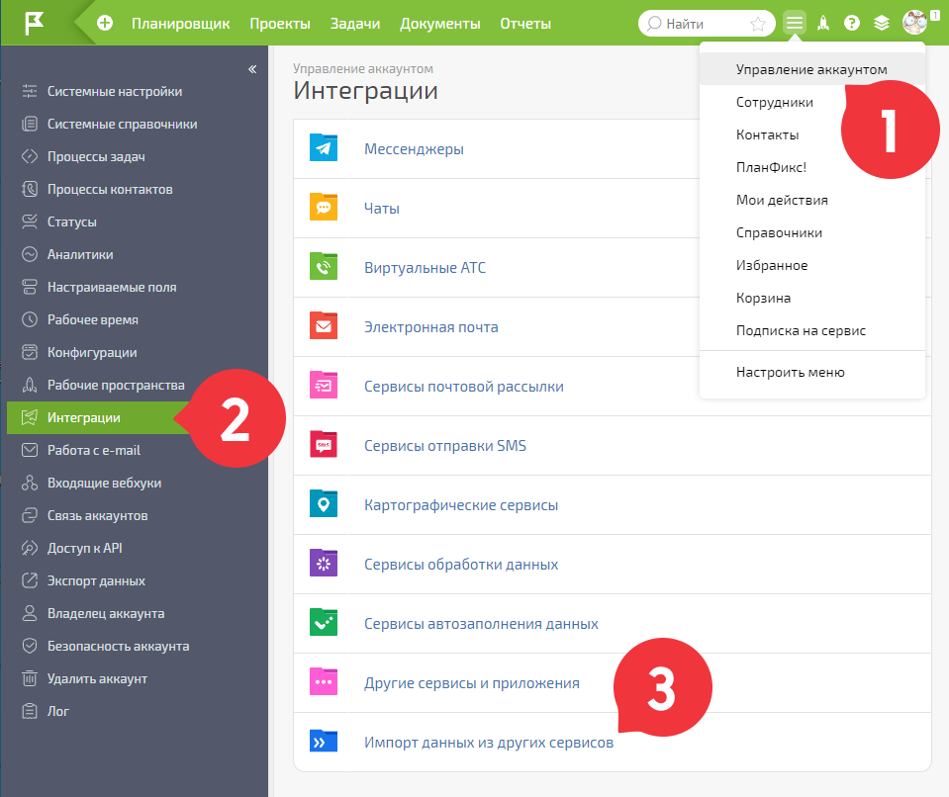Open Импорт данных из других сервисов

489,742
